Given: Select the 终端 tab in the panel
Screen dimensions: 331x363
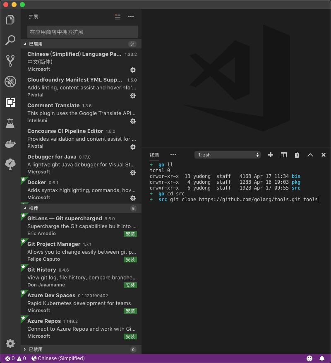Looking at the screenshot, I should click(x=154, y=154).
